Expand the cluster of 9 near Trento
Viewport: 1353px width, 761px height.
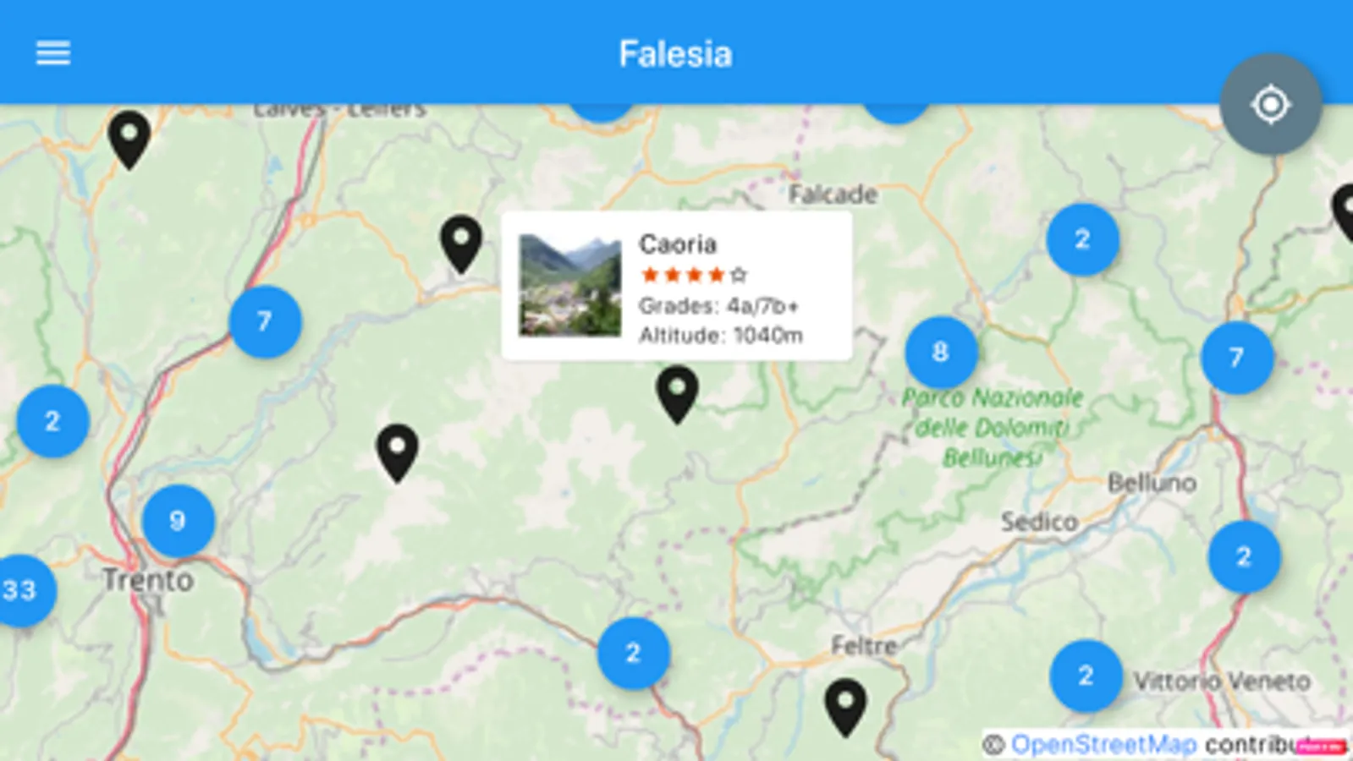[x=178, y=521]
